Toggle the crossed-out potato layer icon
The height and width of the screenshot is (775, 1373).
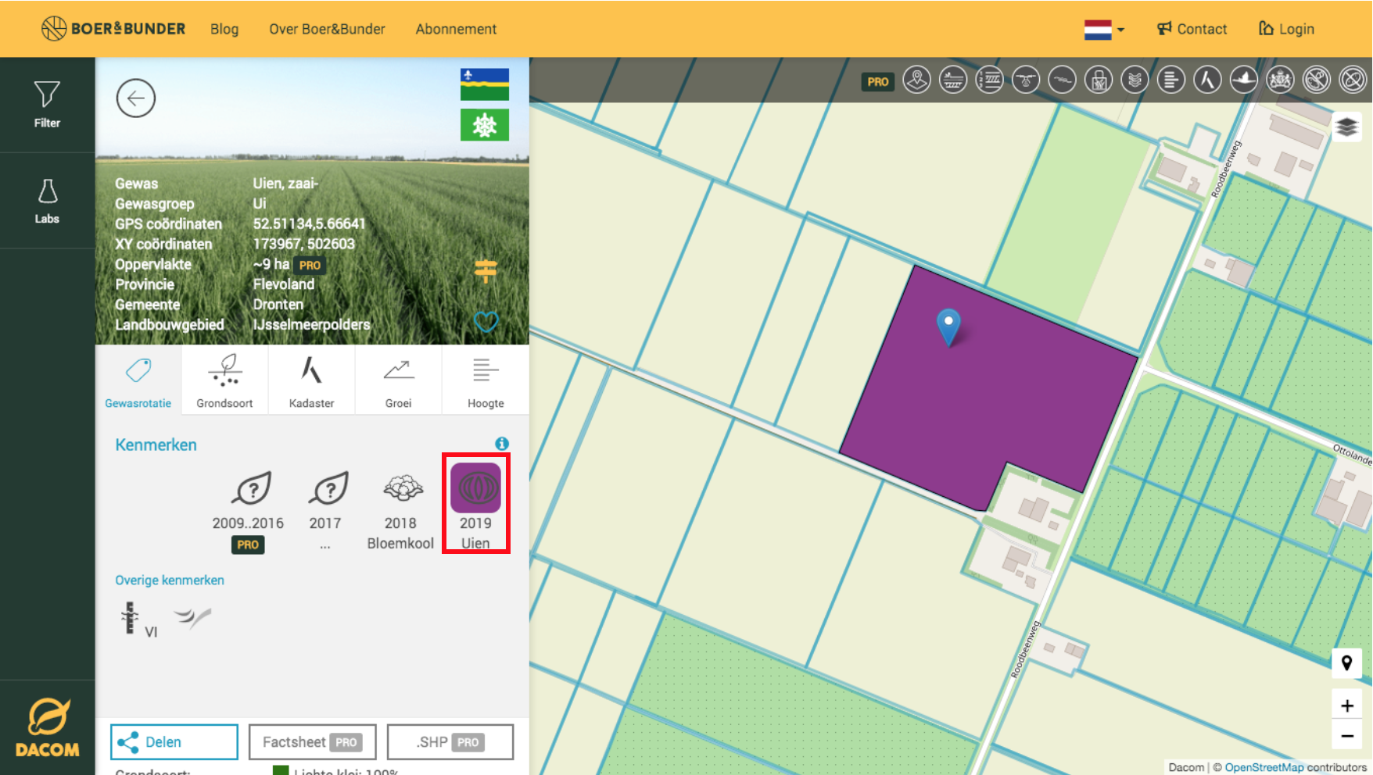(1317, 80)
